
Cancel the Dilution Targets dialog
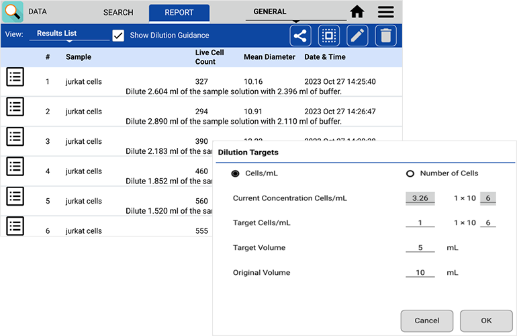[426, 321]
